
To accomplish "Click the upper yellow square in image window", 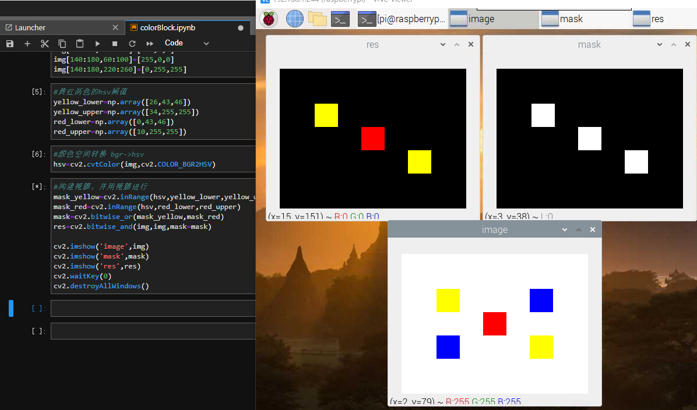I will click(448, 301).
